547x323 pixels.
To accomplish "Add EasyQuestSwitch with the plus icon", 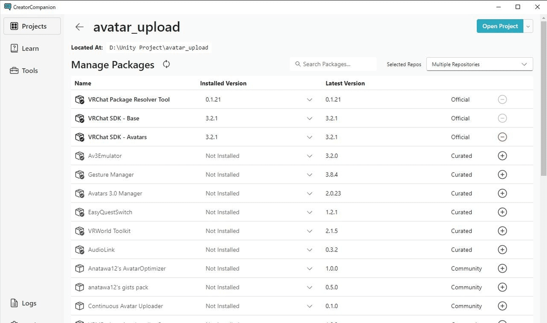I will pyautogui.click(x=502, y=212).
